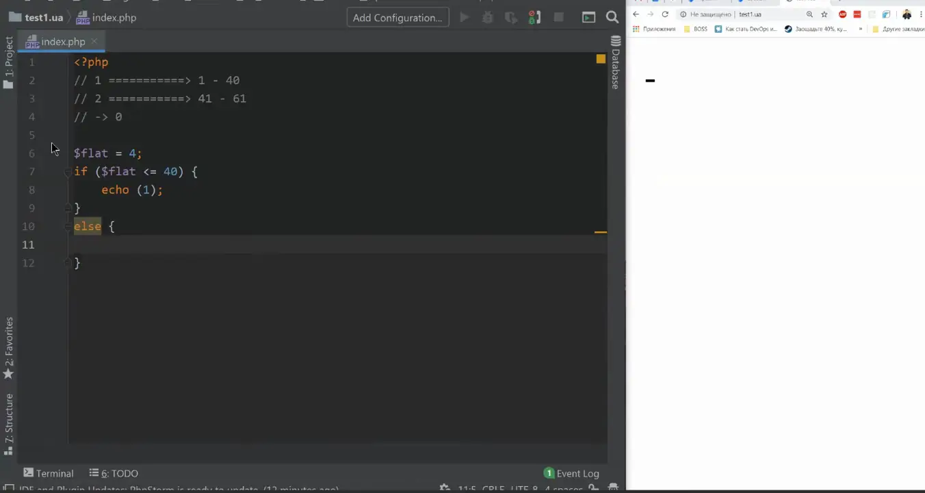Image resolution: width=925 pixels, height=493 pixels.
Task: Click fold end marker on line 9
Action: [x=68, y=207]
